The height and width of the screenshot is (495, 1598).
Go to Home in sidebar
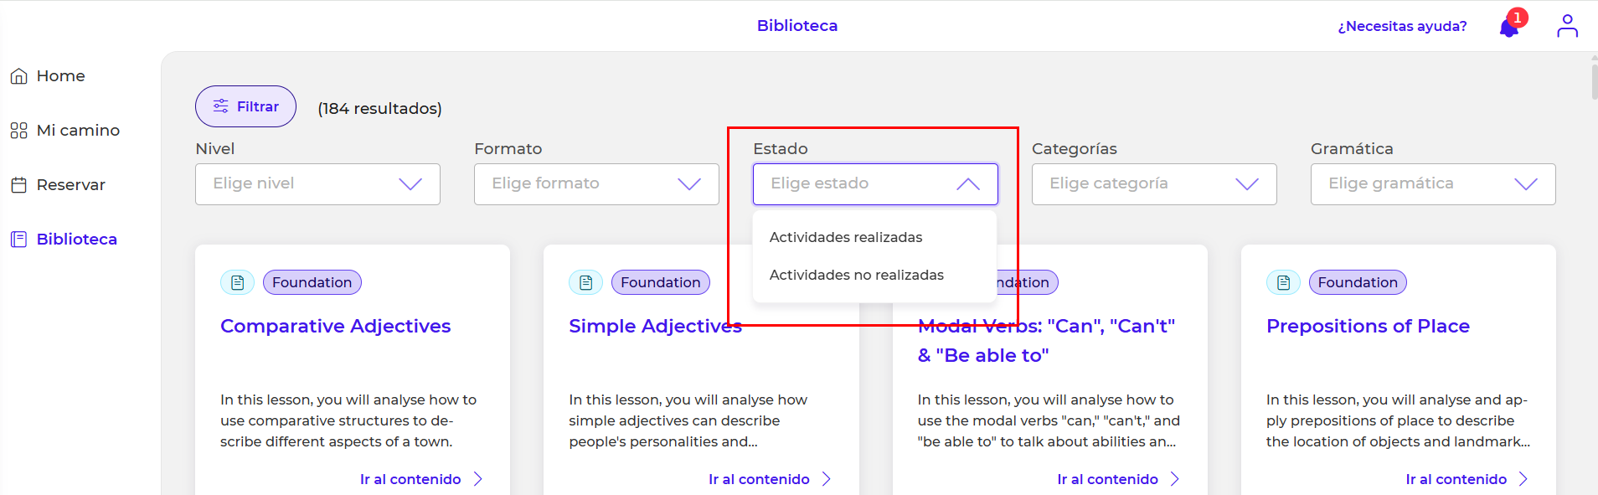click(x=60, y=76)
